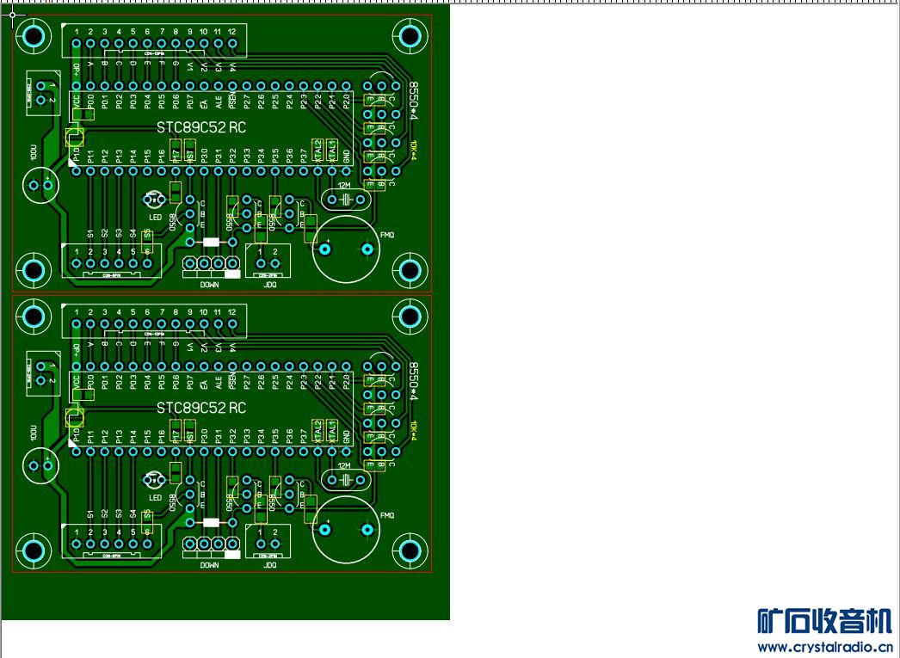
Task: Select the JDQ connector label on lower board
Action: click(x=270, y=565)
